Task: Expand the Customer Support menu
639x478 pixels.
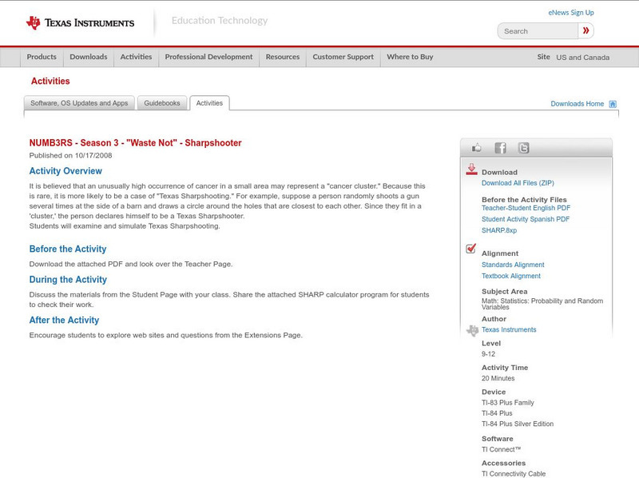Action: 342,57
